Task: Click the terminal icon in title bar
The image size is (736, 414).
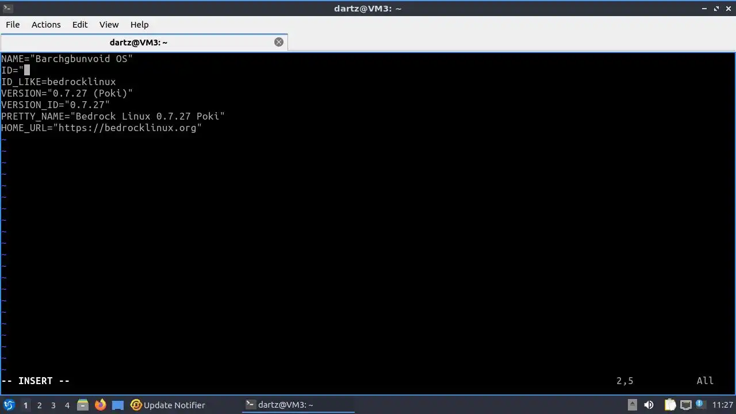Action: 7,8
